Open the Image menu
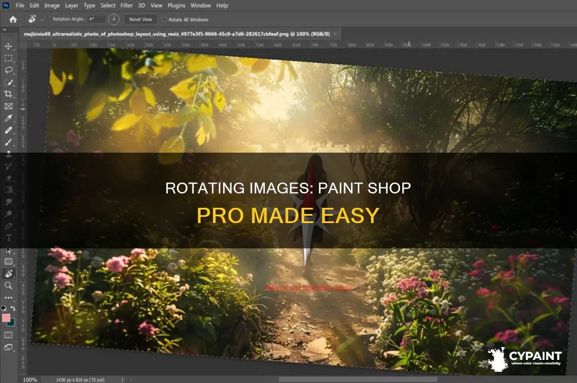The image size is (577, 383). pos(52,6)
